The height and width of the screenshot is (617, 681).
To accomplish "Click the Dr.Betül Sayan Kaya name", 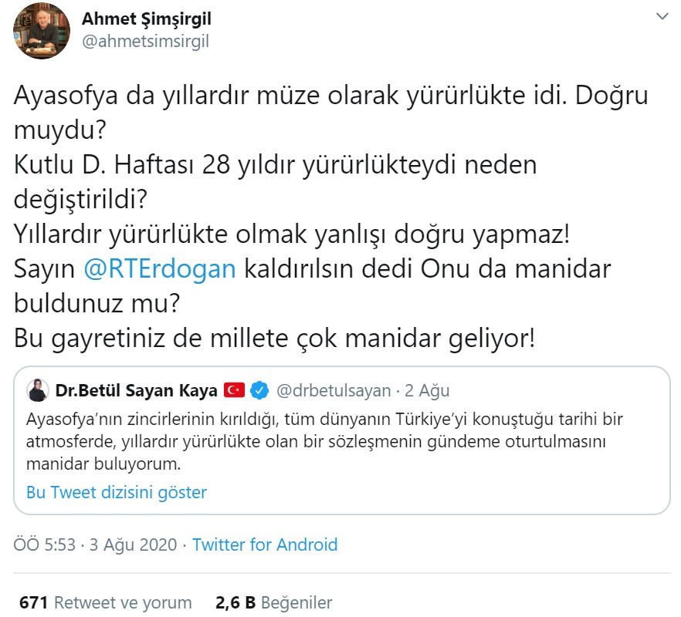I will tap(135, 390).
